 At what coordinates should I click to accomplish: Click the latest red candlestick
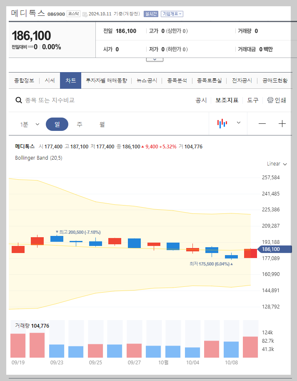tap(250, 253)
